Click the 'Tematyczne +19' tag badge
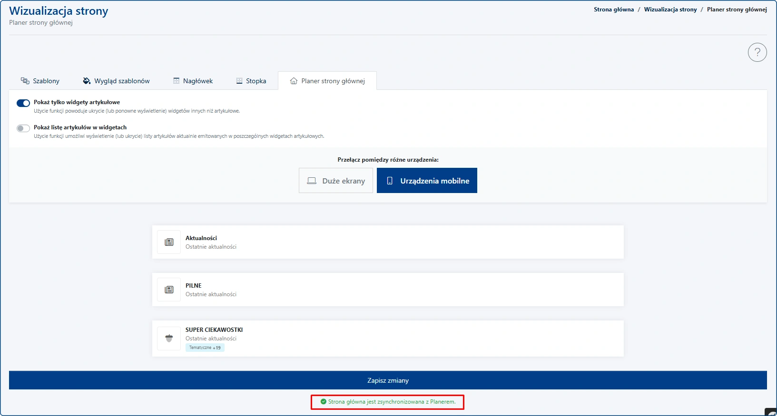Screen dimensions: 777x416 point(205,348)
